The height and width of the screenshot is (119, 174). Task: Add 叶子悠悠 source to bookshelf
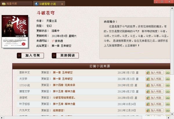click(155, 104)
